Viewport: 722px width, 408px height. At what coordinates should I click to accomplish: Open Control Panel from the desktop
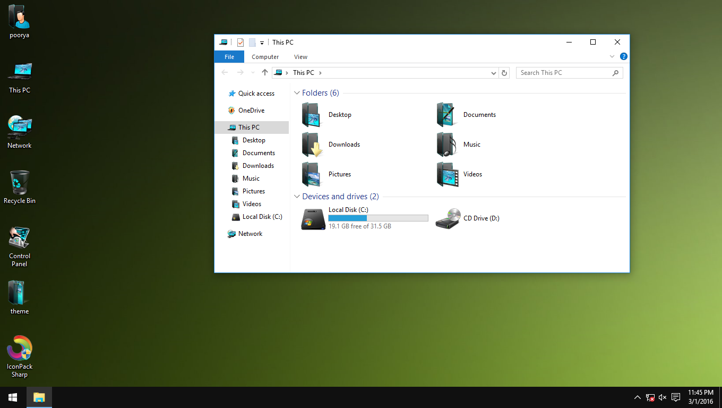[x=19, y=238]
